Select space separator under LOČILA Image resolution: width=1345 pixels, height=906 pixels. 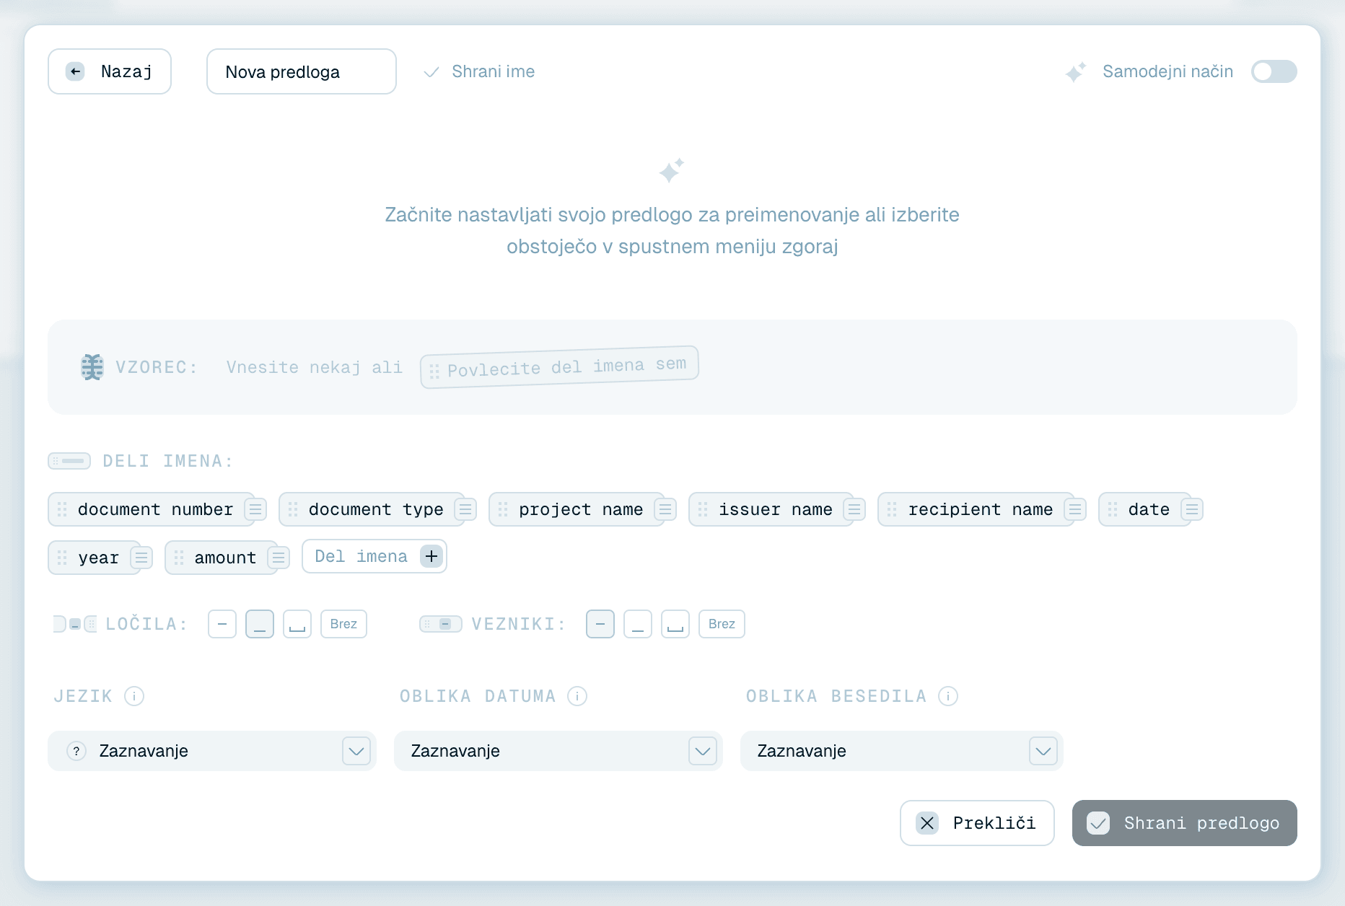297,624
